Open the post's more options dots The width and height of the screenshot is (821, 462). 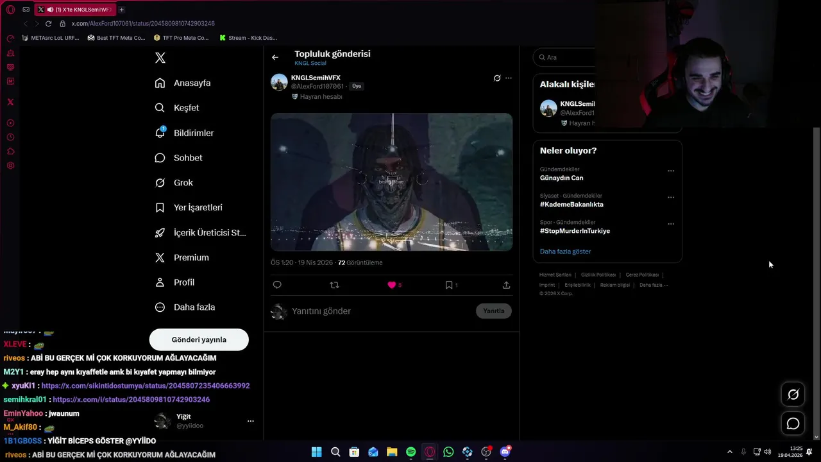509,78
